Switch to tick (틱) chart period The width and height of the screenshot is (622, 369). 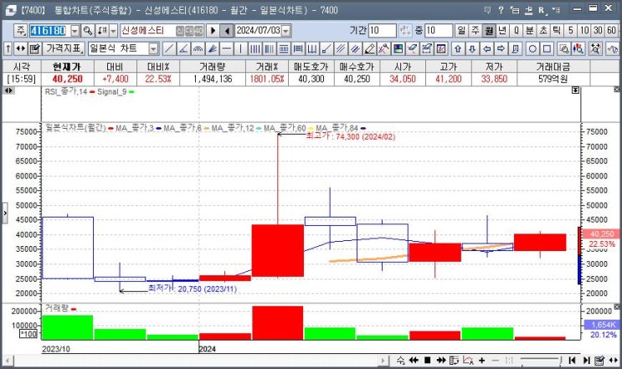557,30
